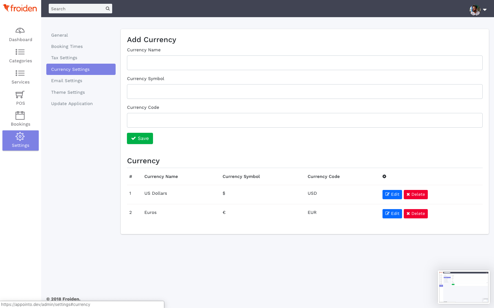
Task: Expand the user profile dropdown arrow
Action: coord(485,10)
